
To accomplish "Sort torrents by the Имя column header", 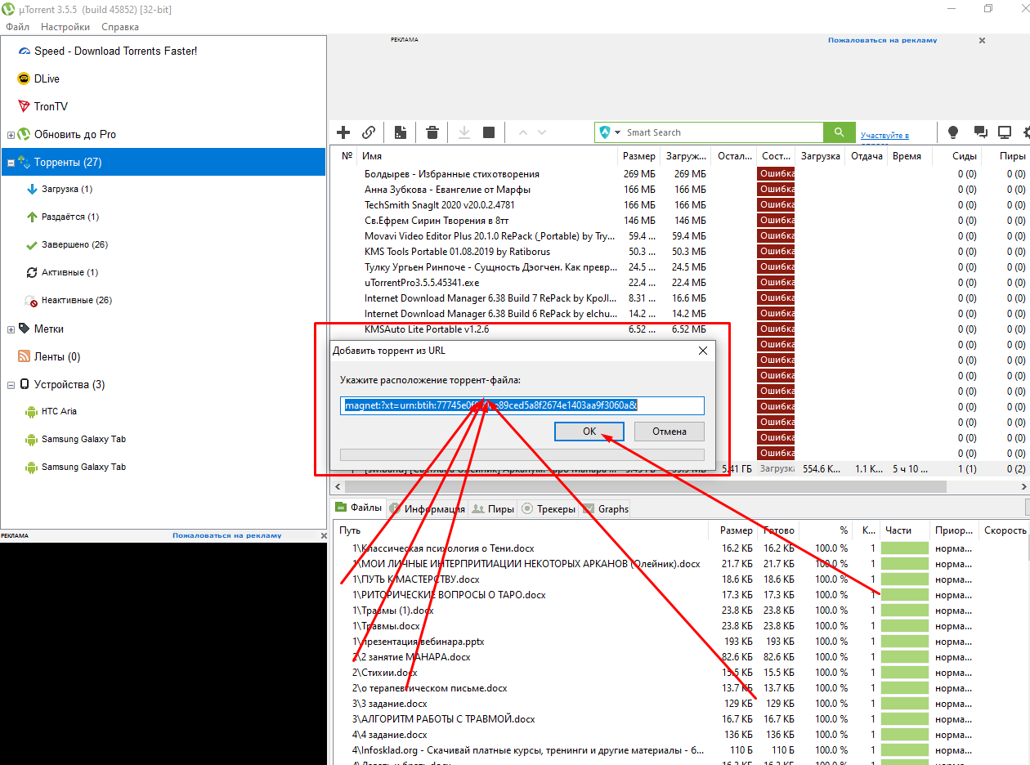I will (x=488, y=156).
